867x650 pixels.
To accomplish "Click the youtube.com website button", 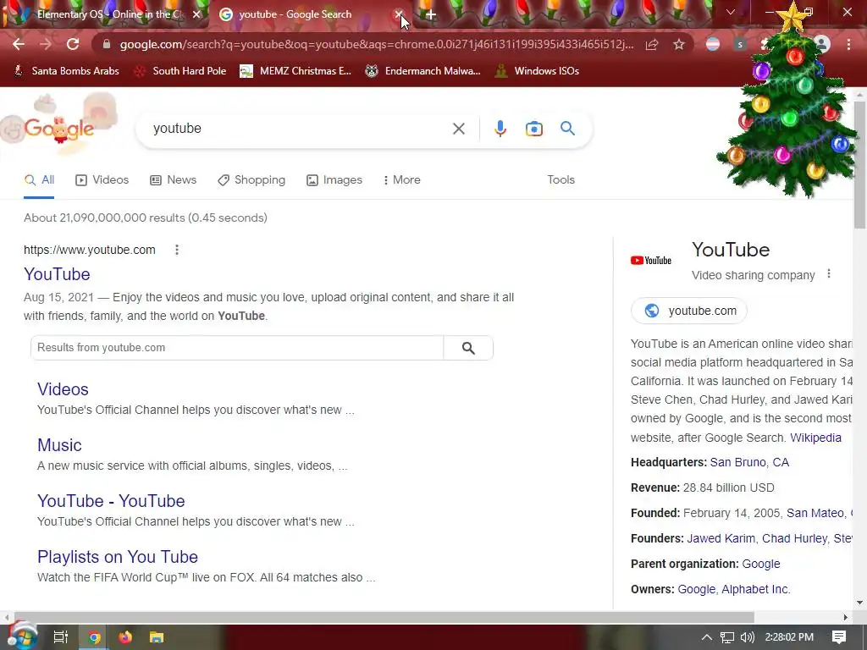I will tap(689, 311).
